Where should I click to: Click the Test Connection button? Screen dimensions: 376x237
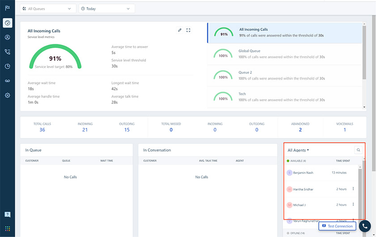(x=337, y=226)
